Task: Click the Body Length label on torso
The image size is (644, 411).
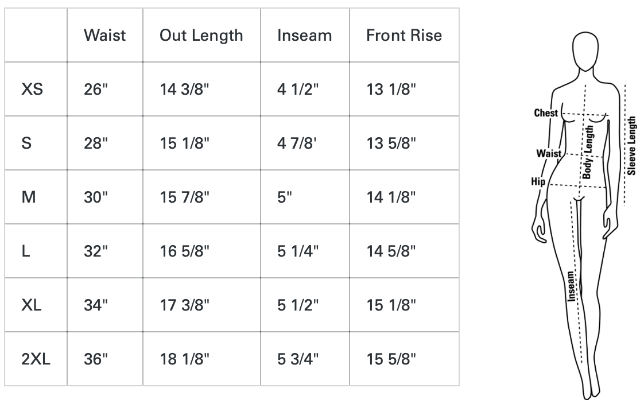Action: pyautogui.click(x=588, y=152)
